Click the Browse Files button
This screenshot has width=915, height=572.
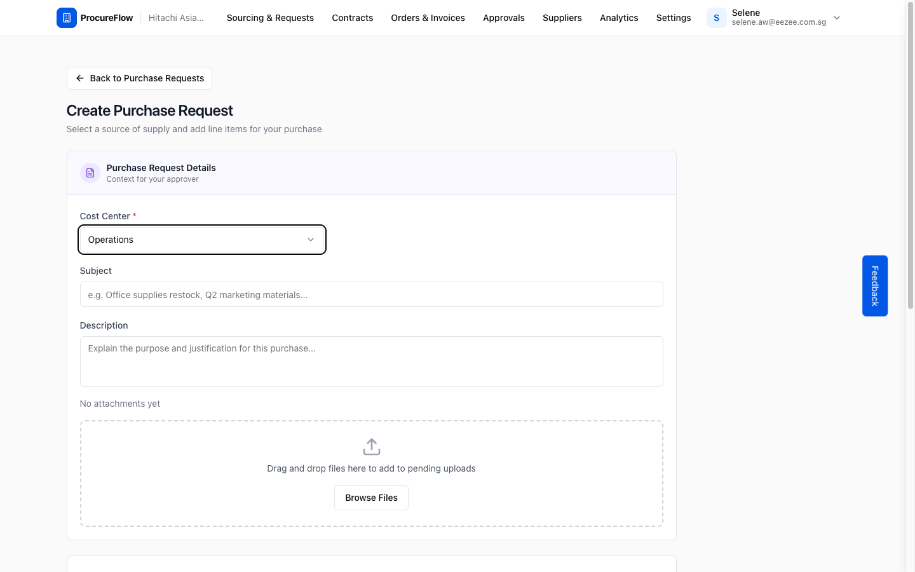pyautogui.click(x=372, y=498)
